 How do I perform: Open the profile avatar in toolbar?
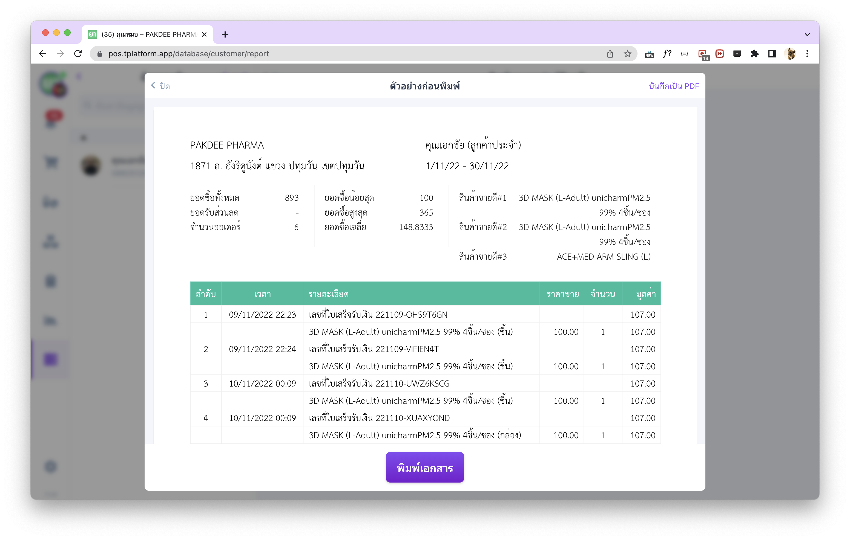tap(790, 54)
